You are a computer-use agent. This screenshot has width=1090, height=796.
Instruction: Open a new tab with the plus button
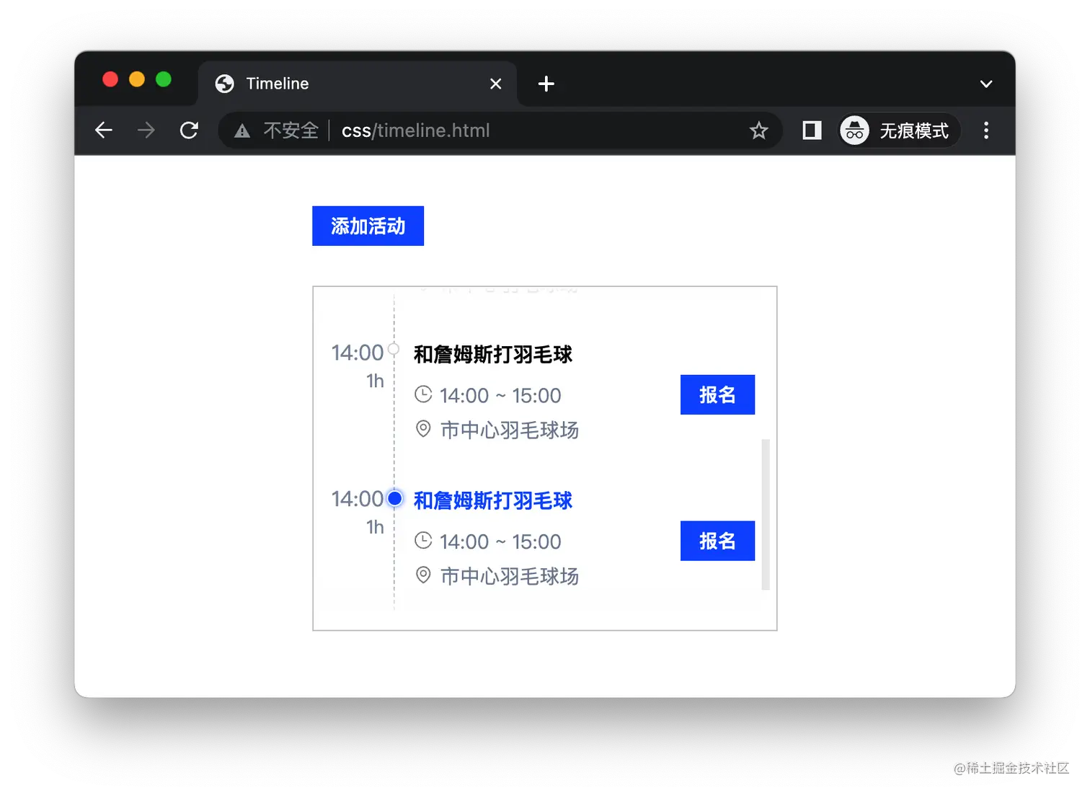click(546, 84)
